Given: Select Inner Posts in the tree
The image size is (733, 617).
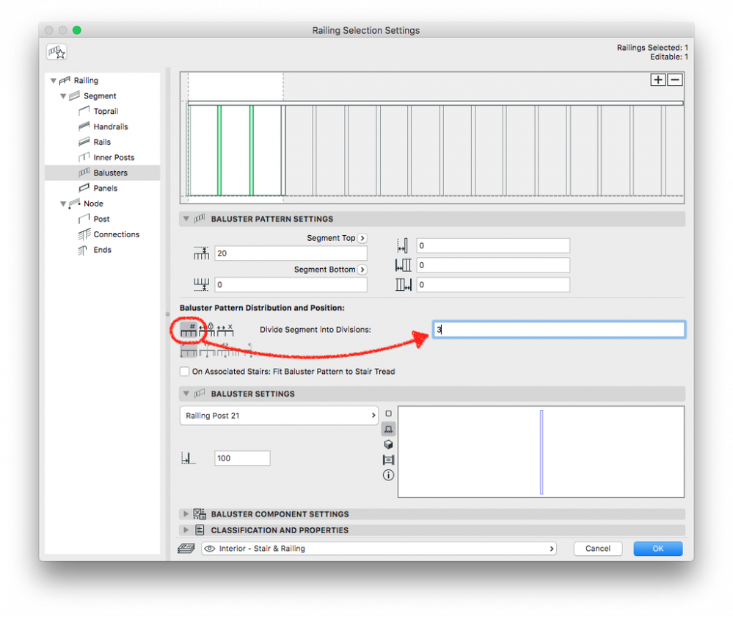Looking at the screenshot, I should 114,157.
